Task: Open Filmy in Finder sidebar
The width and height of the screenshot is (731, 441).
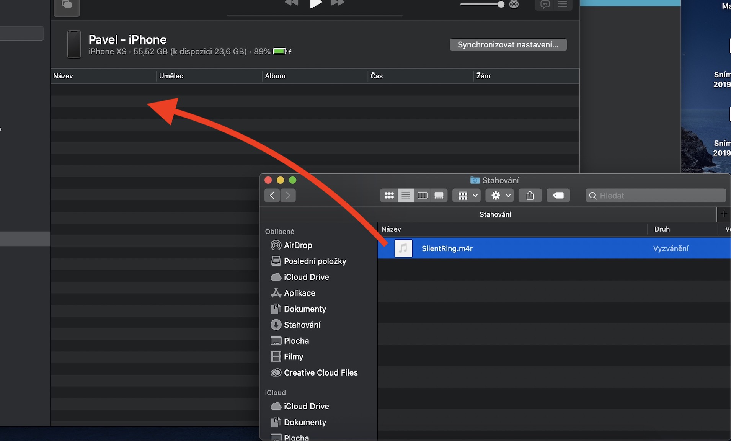Action: 287,357
